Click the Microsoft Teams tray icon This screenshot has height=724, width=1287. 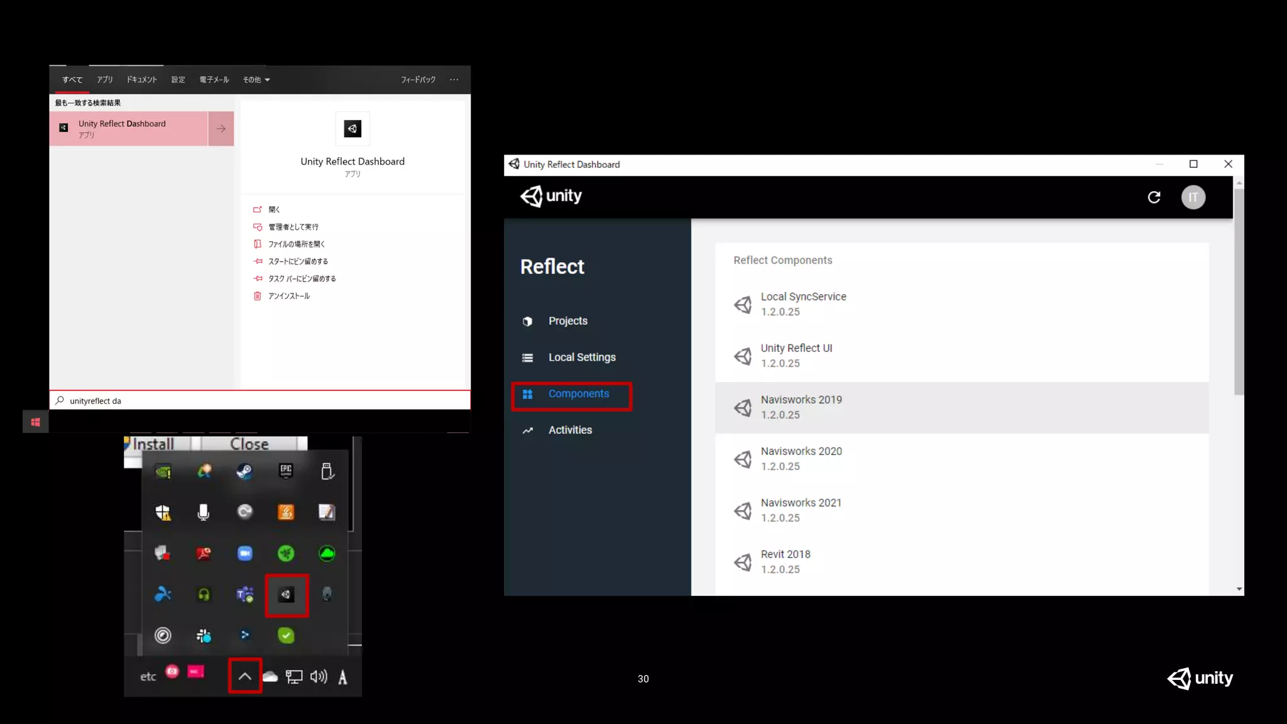click(x=244, y=595)
